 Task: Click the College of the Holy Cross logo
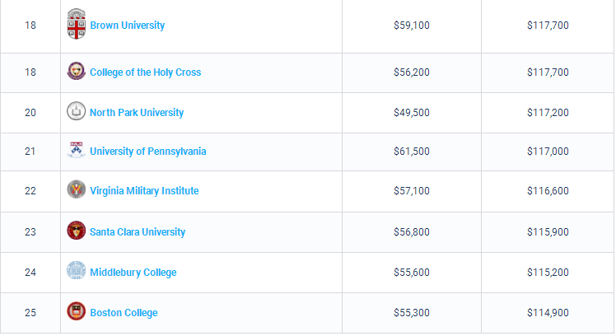coord(76,72)
